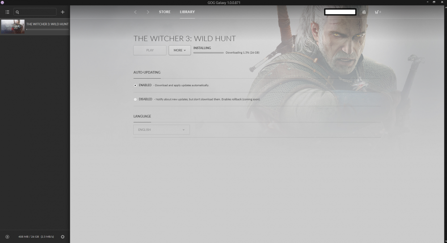Open the shopping cart icon
The image size is (447, 243).
click(377, 12)
